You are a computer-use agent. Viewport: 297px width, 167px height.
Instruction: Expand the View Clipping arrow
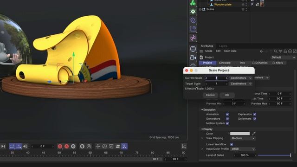tap(202, 138)
